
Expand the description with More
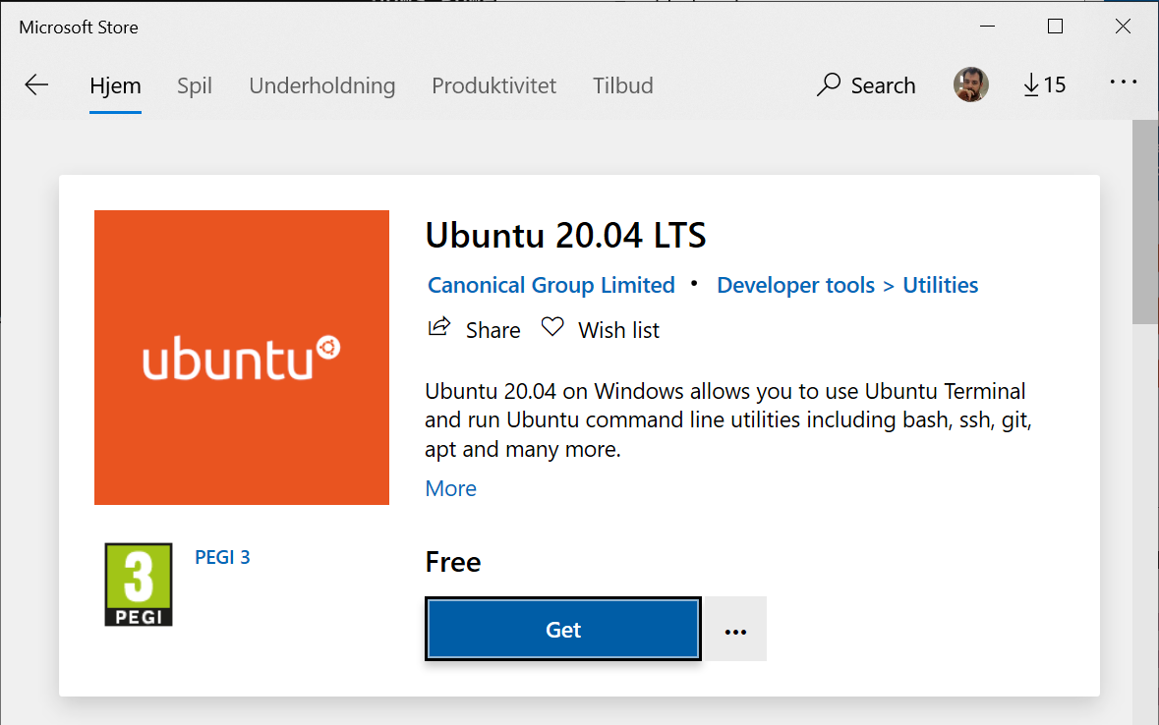pyautogui.click(x=451, y=488)
